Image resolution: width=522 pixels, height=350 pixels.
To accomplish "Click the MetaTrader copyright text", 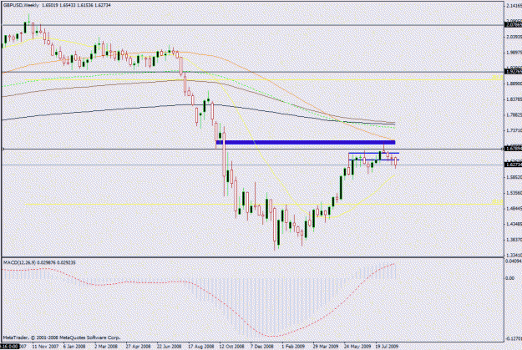I will (x=62, y=337).
